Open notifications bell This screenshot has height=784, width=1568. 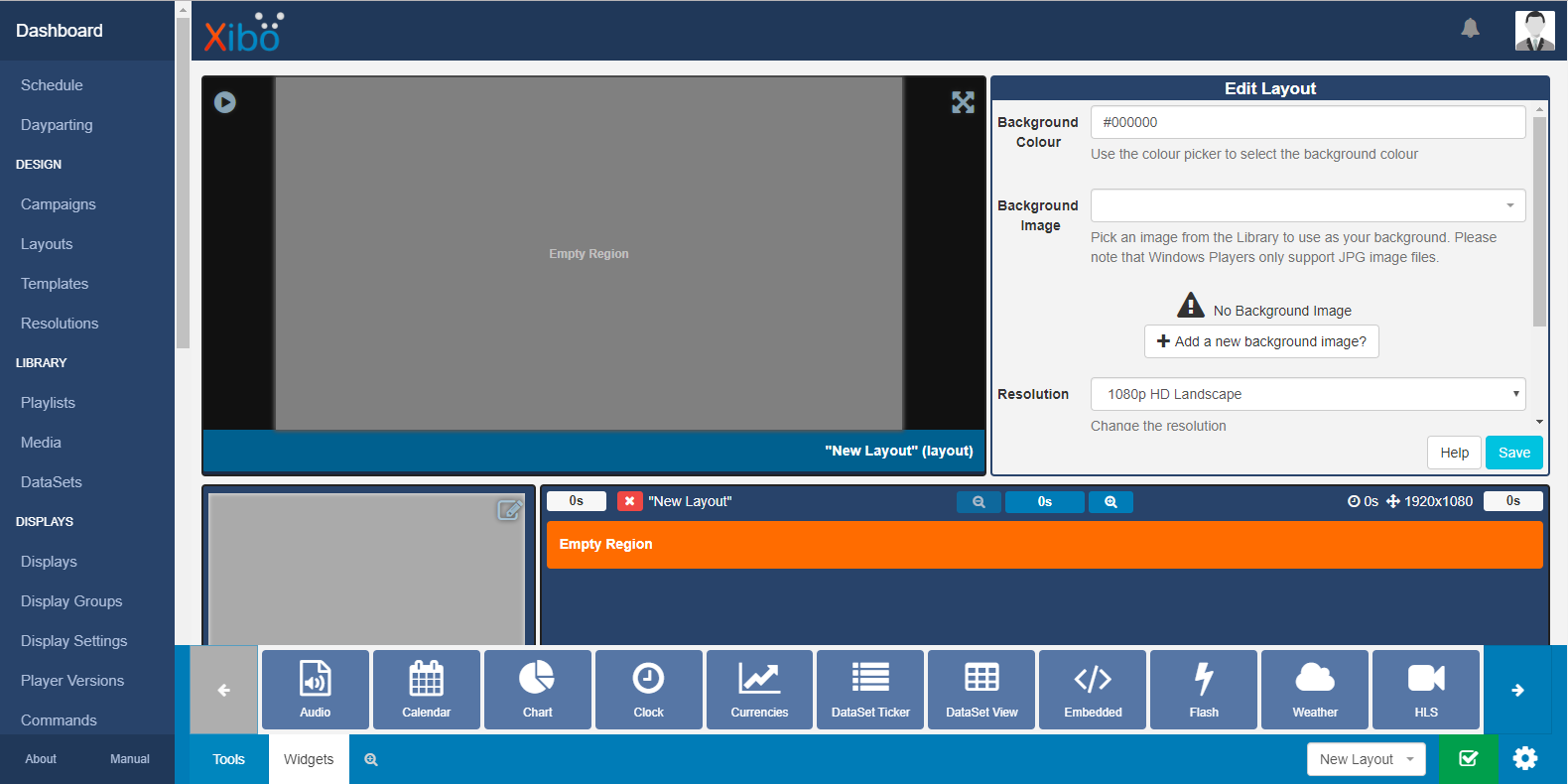click(x=1470, y=29)
